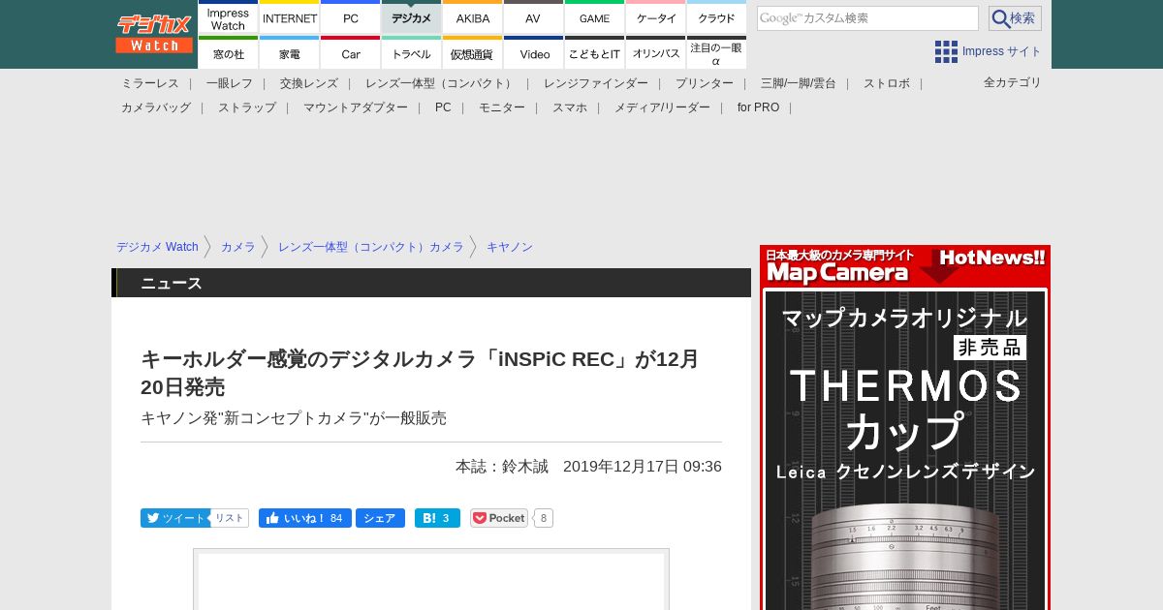Open the Map Camera THERMOS advertisement
1163x610 pixels.
tap(905, 427)
